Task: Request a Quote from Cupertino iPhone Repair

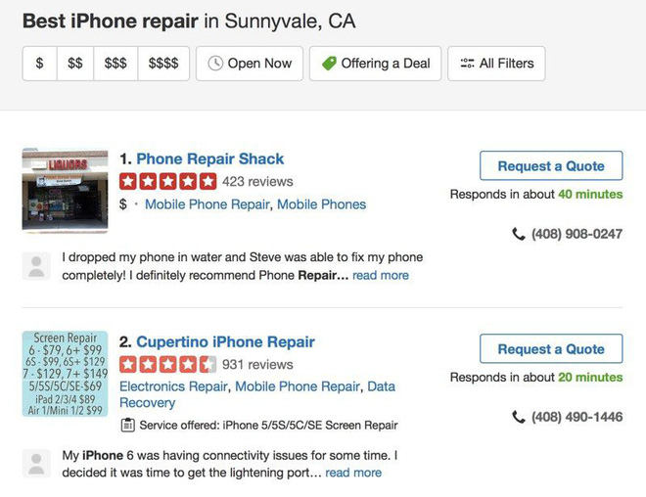Action: 551,349
